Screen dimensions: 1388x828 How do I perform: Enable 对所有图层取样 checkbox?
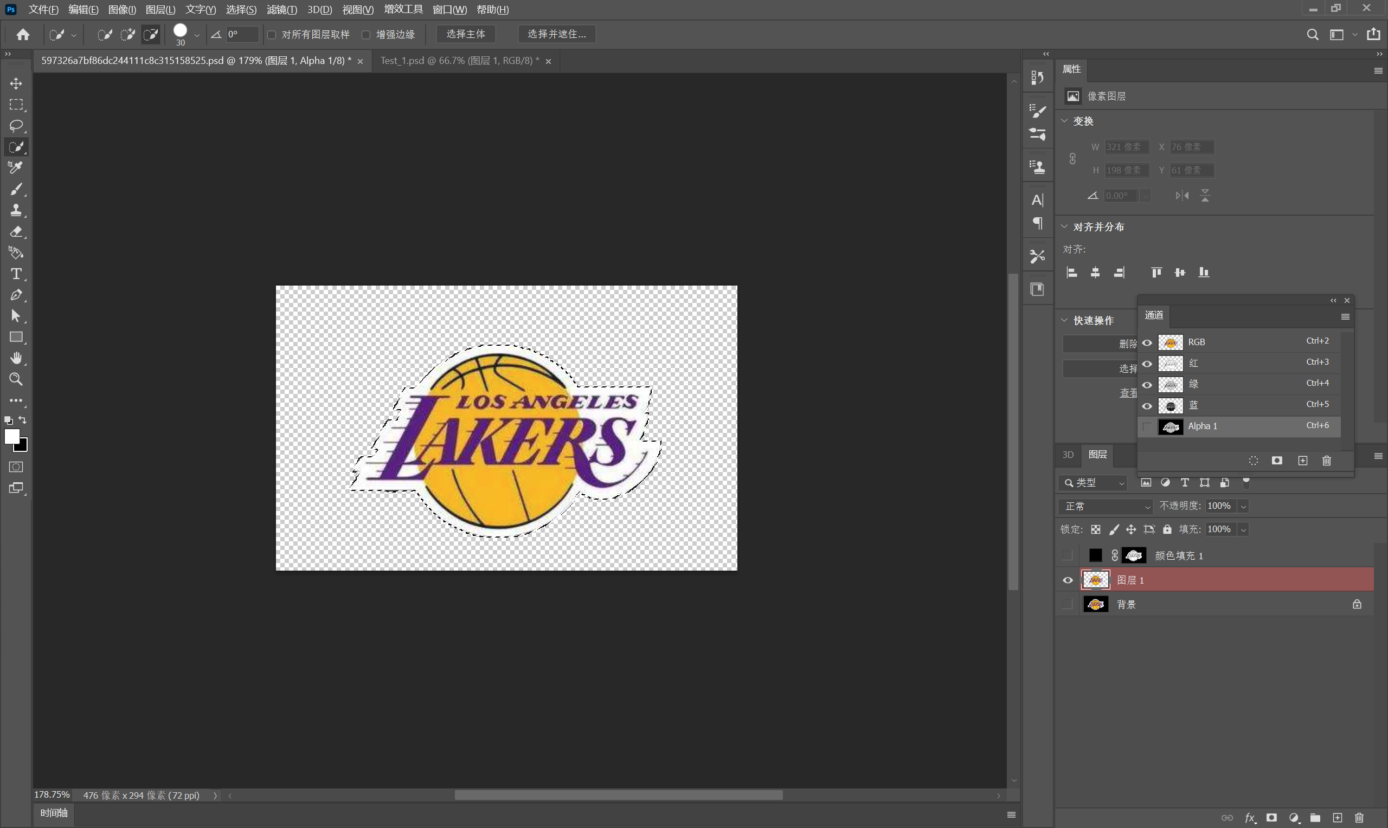pyautogui.click(x=272, y=35)
